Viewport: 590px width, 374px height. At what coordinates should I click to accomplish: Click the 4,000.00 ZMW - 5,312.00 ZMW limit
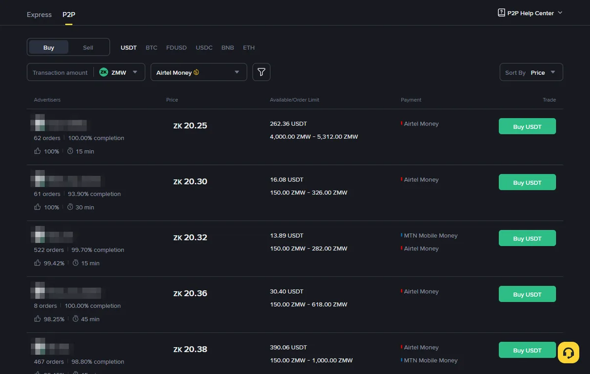pyautogui.click(x=314, y=136)
